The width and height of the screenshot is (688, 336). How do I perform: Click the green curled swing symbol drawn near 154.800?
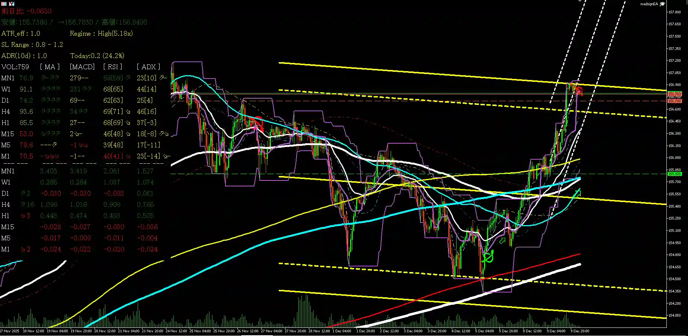pyautogui.click(x=488, y=257)
